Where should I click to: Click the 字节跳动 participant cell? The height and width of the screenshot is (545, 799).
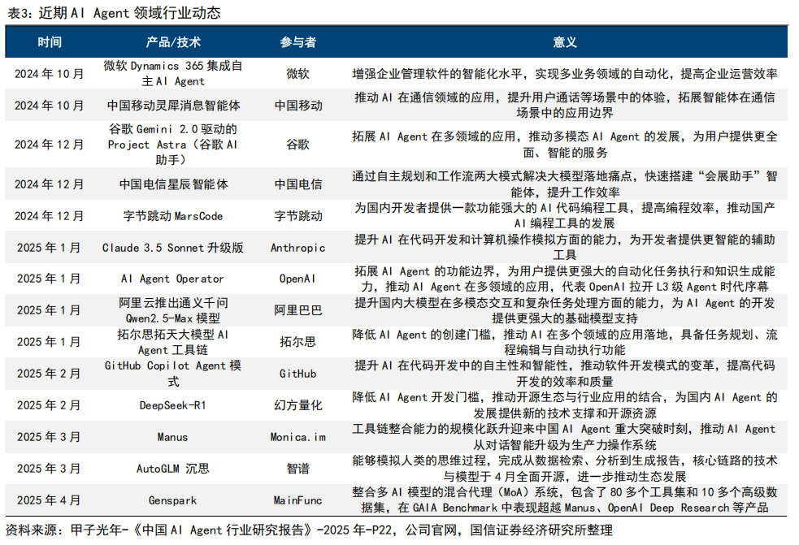[x=298, y=216]
